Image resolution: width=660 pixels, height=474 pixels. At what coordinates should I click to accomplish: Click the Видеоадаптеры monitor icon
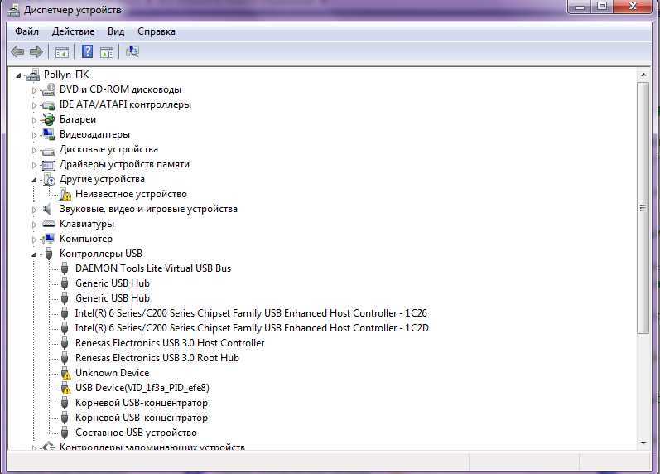pos(49,134)
